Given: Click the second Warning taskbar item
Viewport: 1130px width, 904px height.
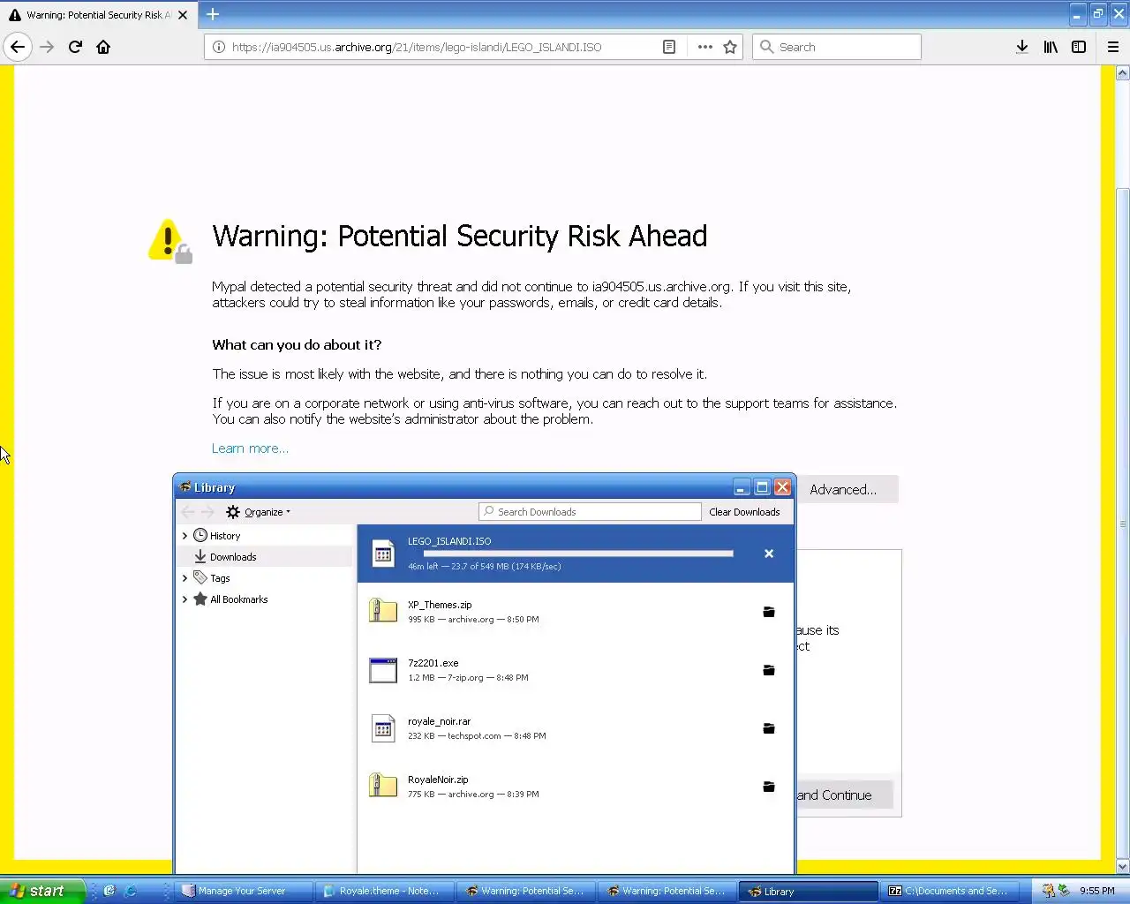Looking at the screenshot, I should point(667,891).
